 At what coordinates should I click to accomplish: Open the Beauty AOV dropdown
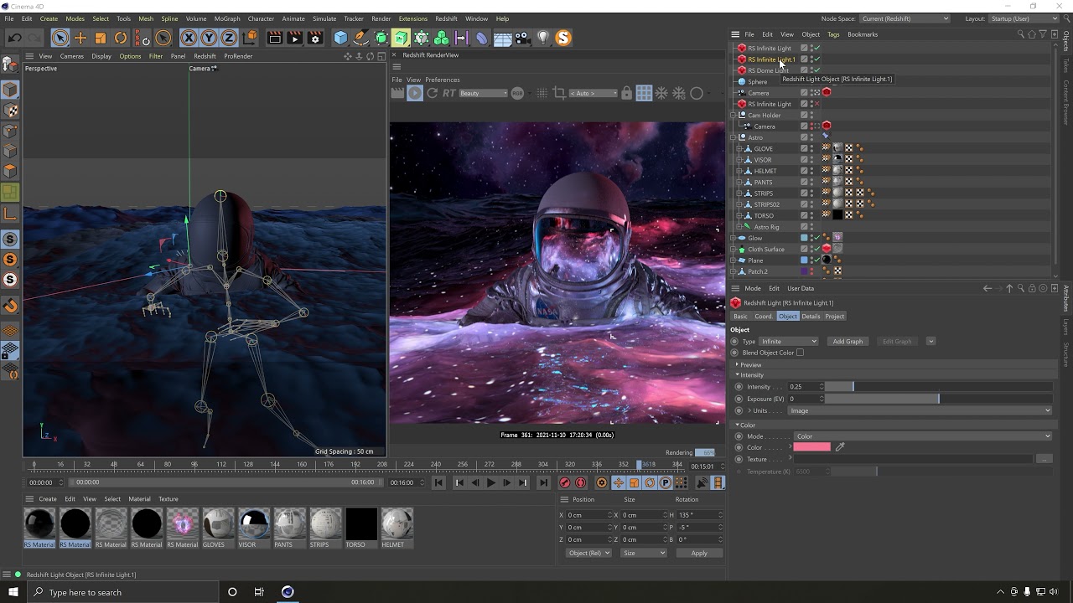coord(484,93)
